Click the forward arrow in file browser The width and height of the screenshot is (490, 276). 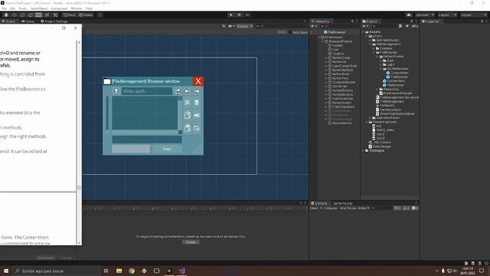[x=197, y=91]
